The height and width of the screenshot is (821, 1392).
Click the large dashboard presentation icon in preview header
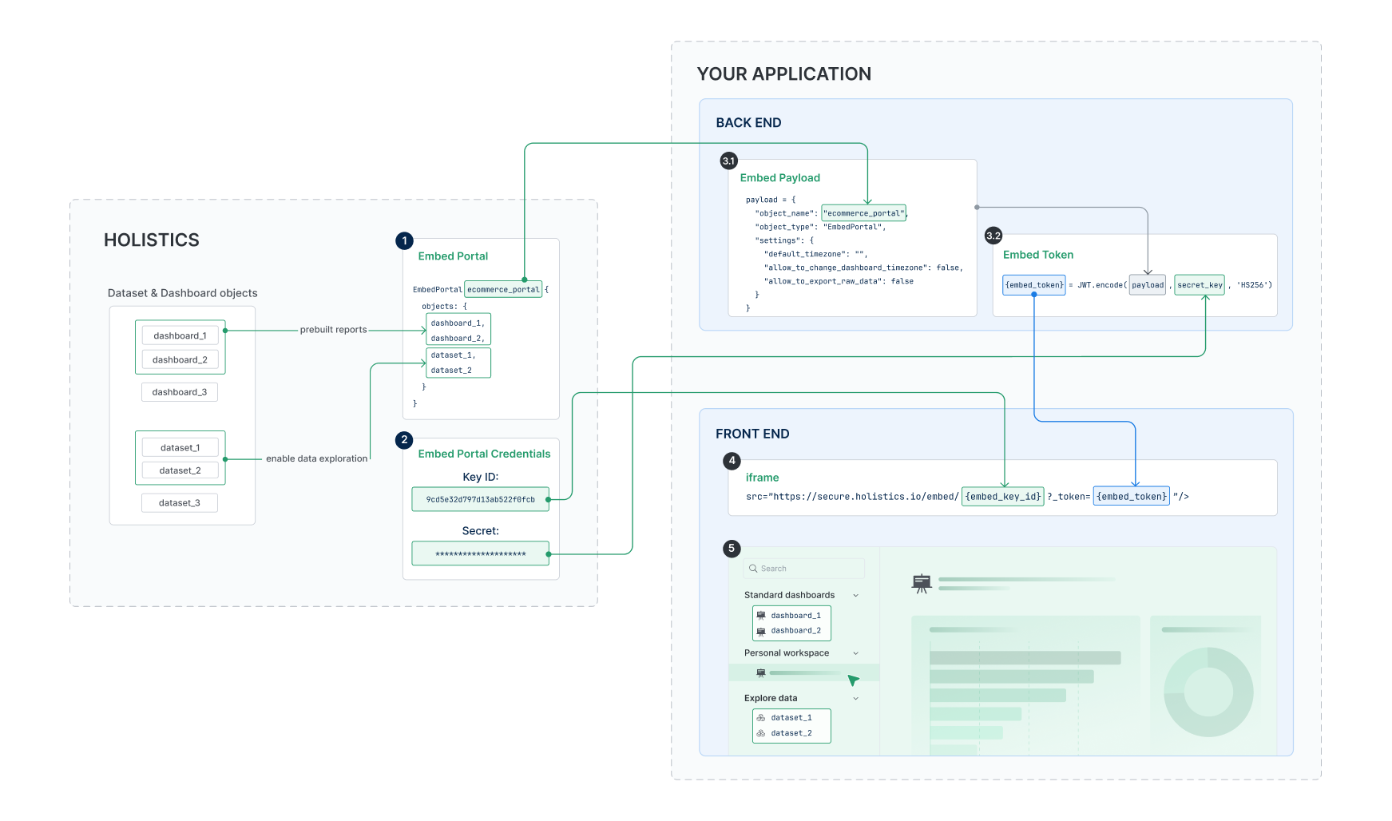point(922,584)
